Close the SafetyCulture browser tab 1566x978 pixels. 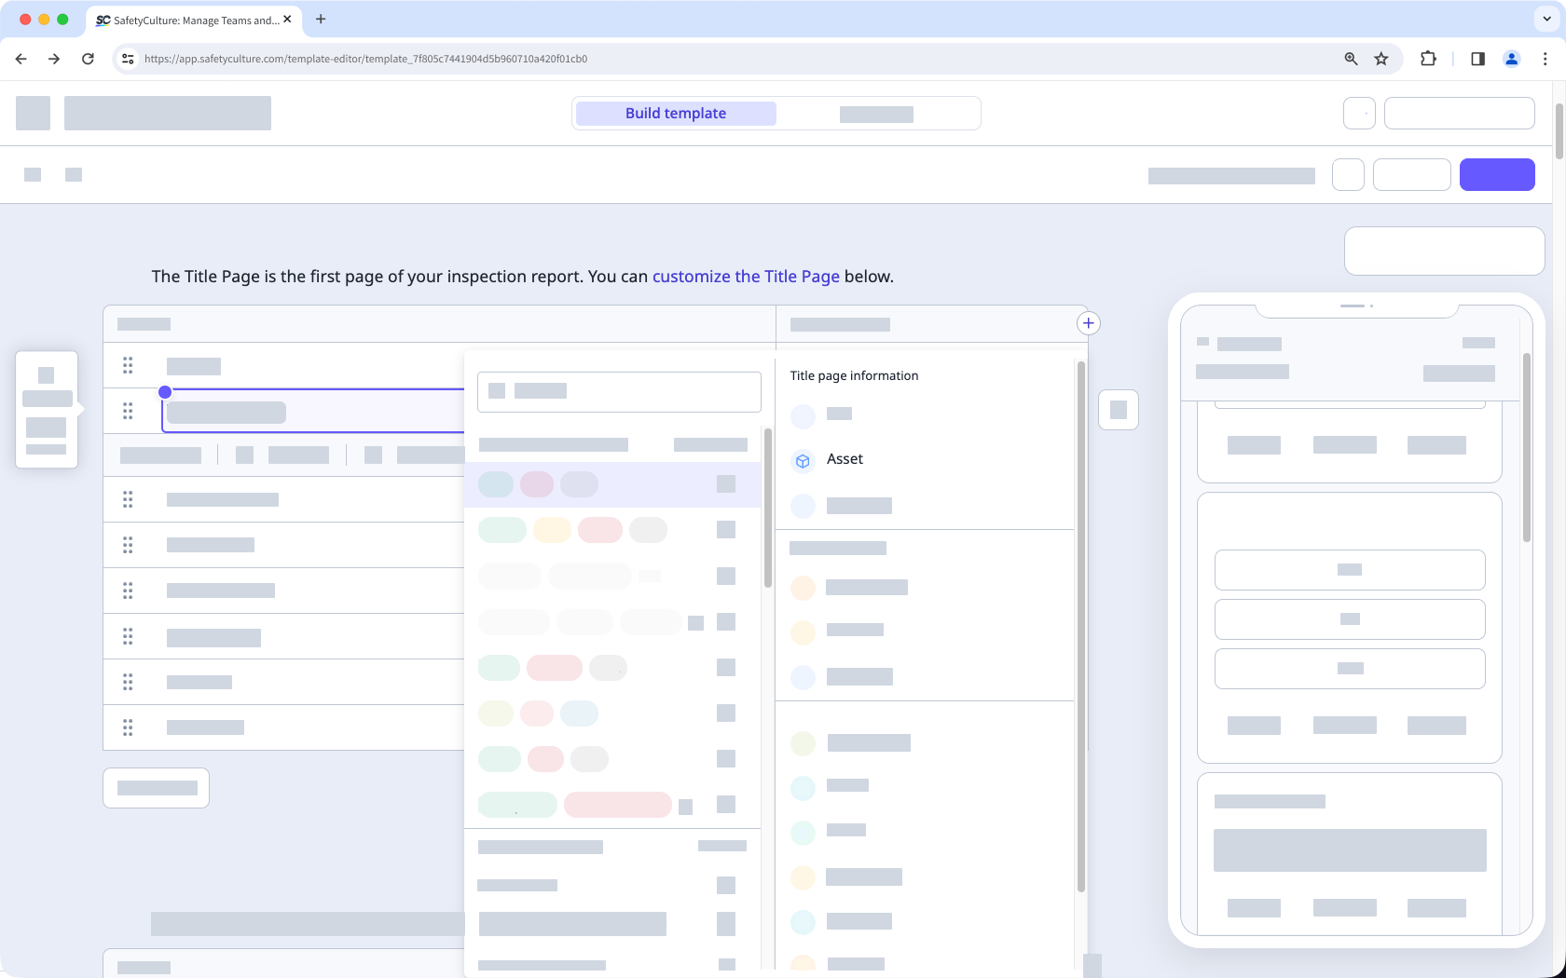click(287, 19)
